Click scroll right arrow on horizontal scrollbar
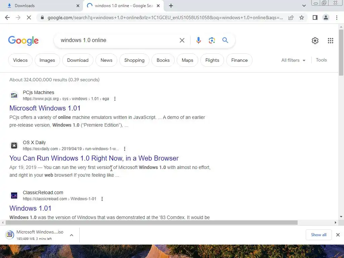 coord(335,222)
